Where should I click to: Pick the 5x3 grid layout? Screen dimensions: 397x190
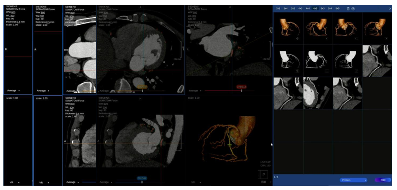[323, 8]
